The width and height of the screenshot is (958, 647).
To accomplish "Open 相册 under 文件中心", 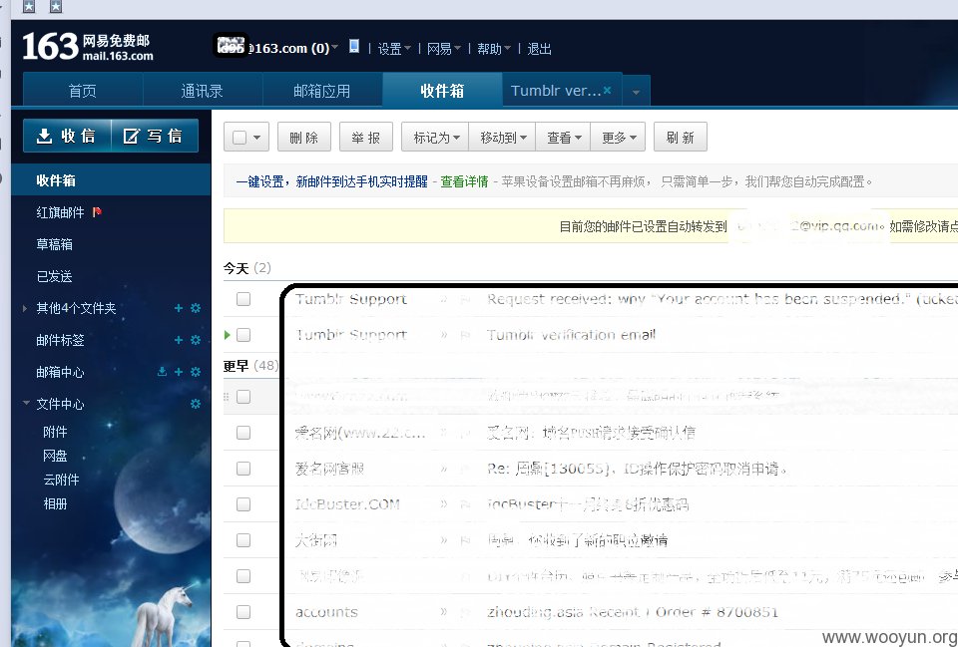I will pyautogui.click(x=55, y=503).
